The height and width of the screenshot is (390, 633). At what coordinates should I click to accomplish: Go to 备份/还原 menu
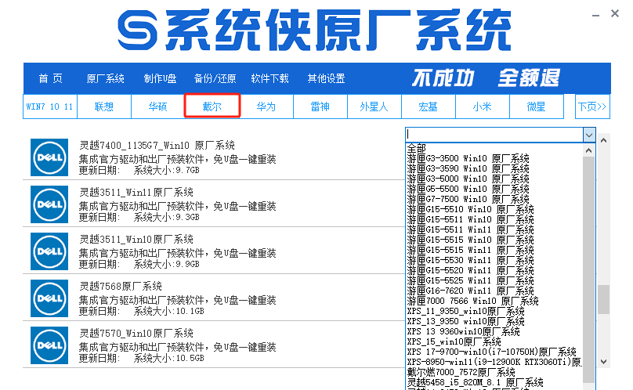[215, 78]
